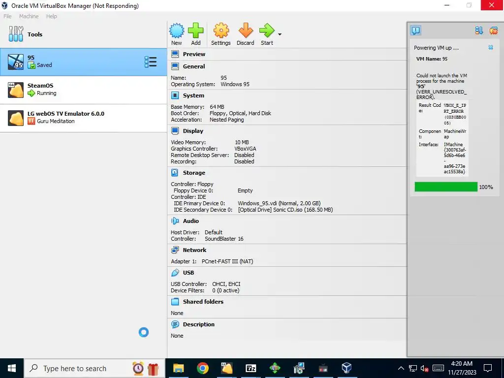This screenshot has height=378, width=504.
Task: Select the 95 virtual machine
Action: 83,62
